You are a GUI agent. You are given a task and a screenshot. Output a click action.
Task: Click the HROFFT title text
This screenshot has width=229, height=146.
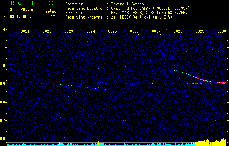(22, 3)
